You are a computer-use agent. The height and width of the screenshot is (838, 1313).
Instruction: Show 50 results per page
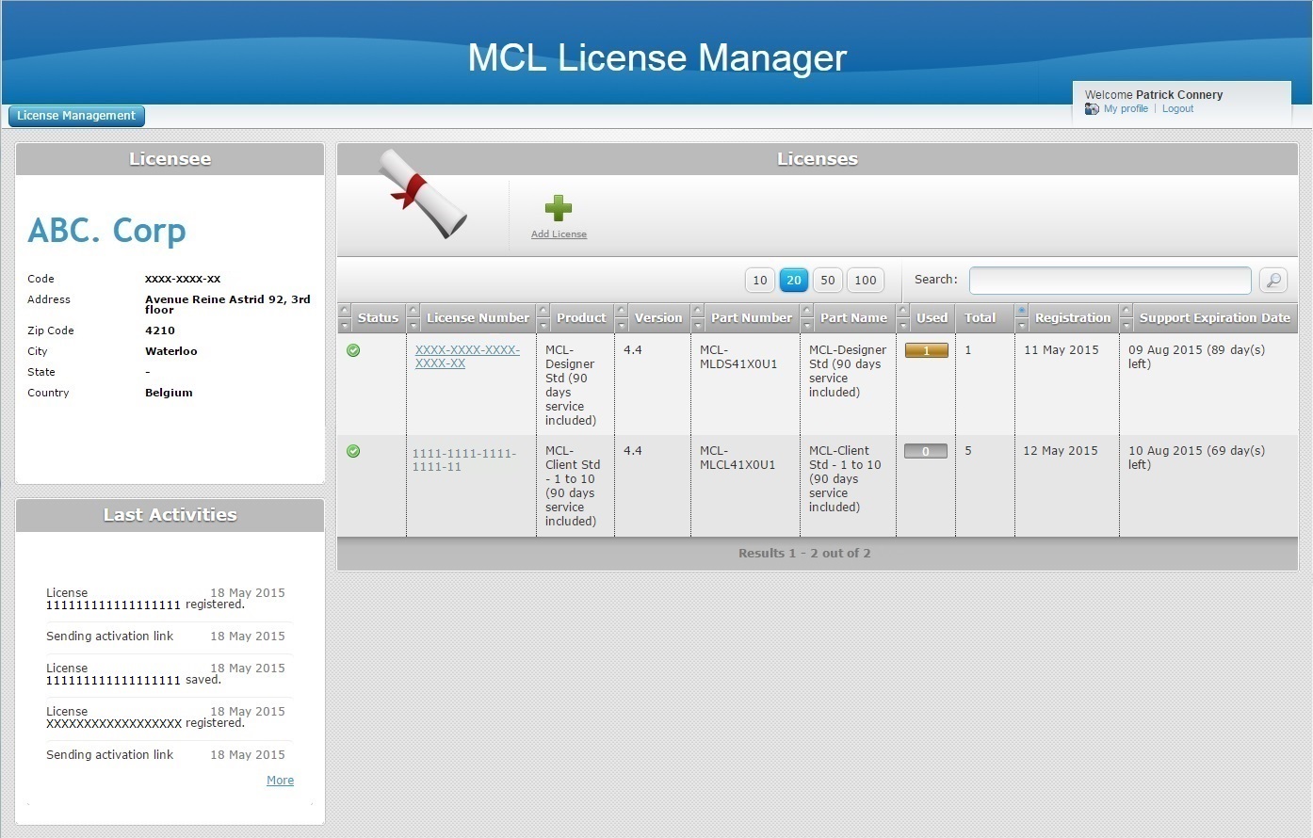click(x=827, y=280)
